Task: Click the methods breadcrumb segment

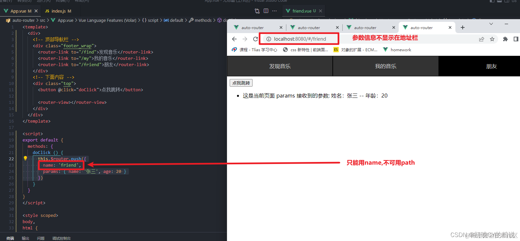Action: 200,20
